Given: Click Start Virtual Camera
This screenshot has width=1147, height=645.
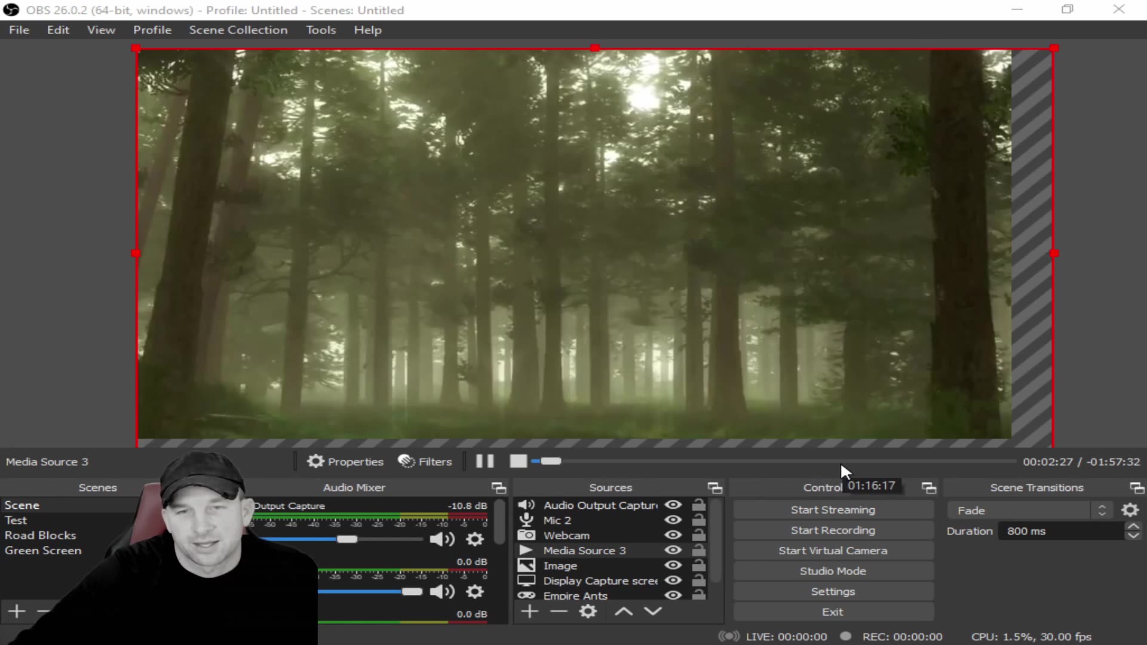Looking at the screenshot, I should pos(832,550).
